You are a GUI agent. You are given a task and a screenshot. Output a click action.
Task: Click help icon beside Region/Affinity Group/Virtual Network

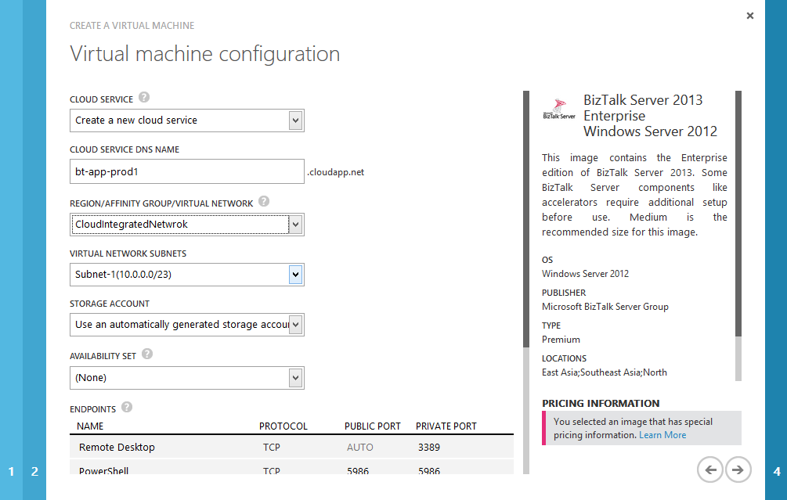tap(264, 201)
